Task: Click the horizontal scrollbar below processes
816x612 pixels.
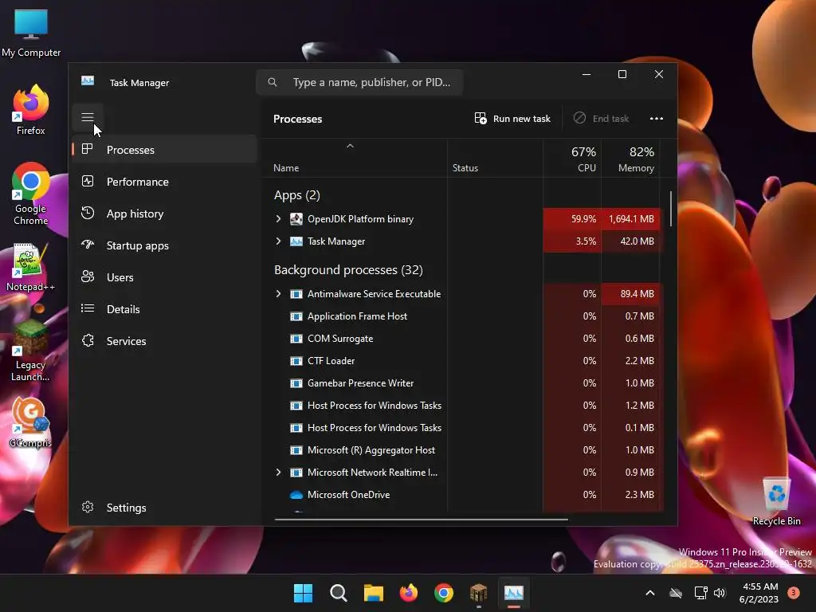Action: click(421, 519)
